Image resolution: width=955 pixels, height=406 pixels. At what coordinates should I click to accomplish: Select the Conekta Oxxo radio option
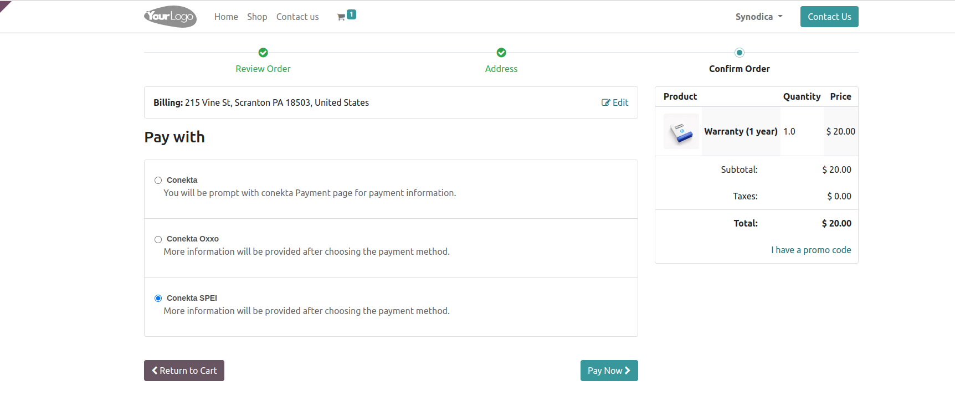coord(158,239)
